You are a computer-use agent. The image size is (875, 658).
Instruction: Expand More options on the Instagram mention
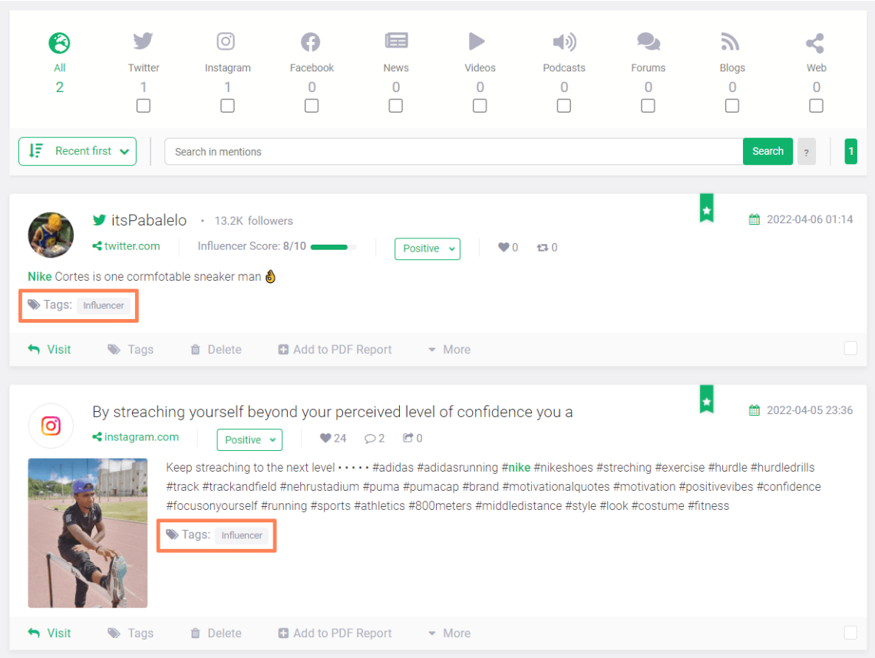point(449,633)
